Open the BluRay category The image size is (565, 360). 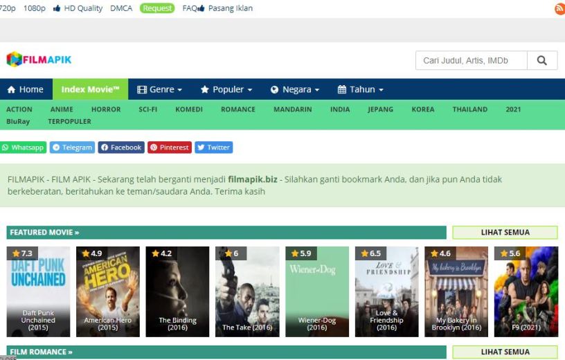(18, 121)
